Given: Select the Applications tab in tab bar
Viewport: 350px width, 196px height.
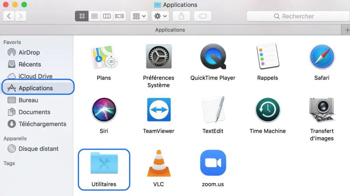Looking at the screenshot, I should 171,30.
